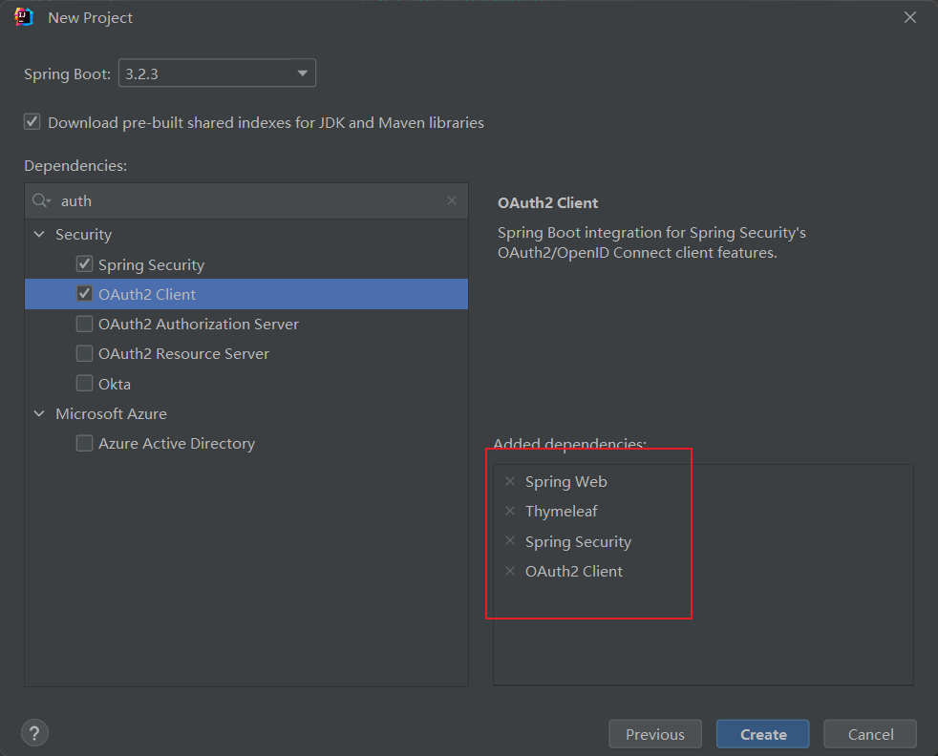Image resolution: width=938 pixels, height=756 pixels.
Task: Click the IntelliJ logo in title bar
Action: 25,17
